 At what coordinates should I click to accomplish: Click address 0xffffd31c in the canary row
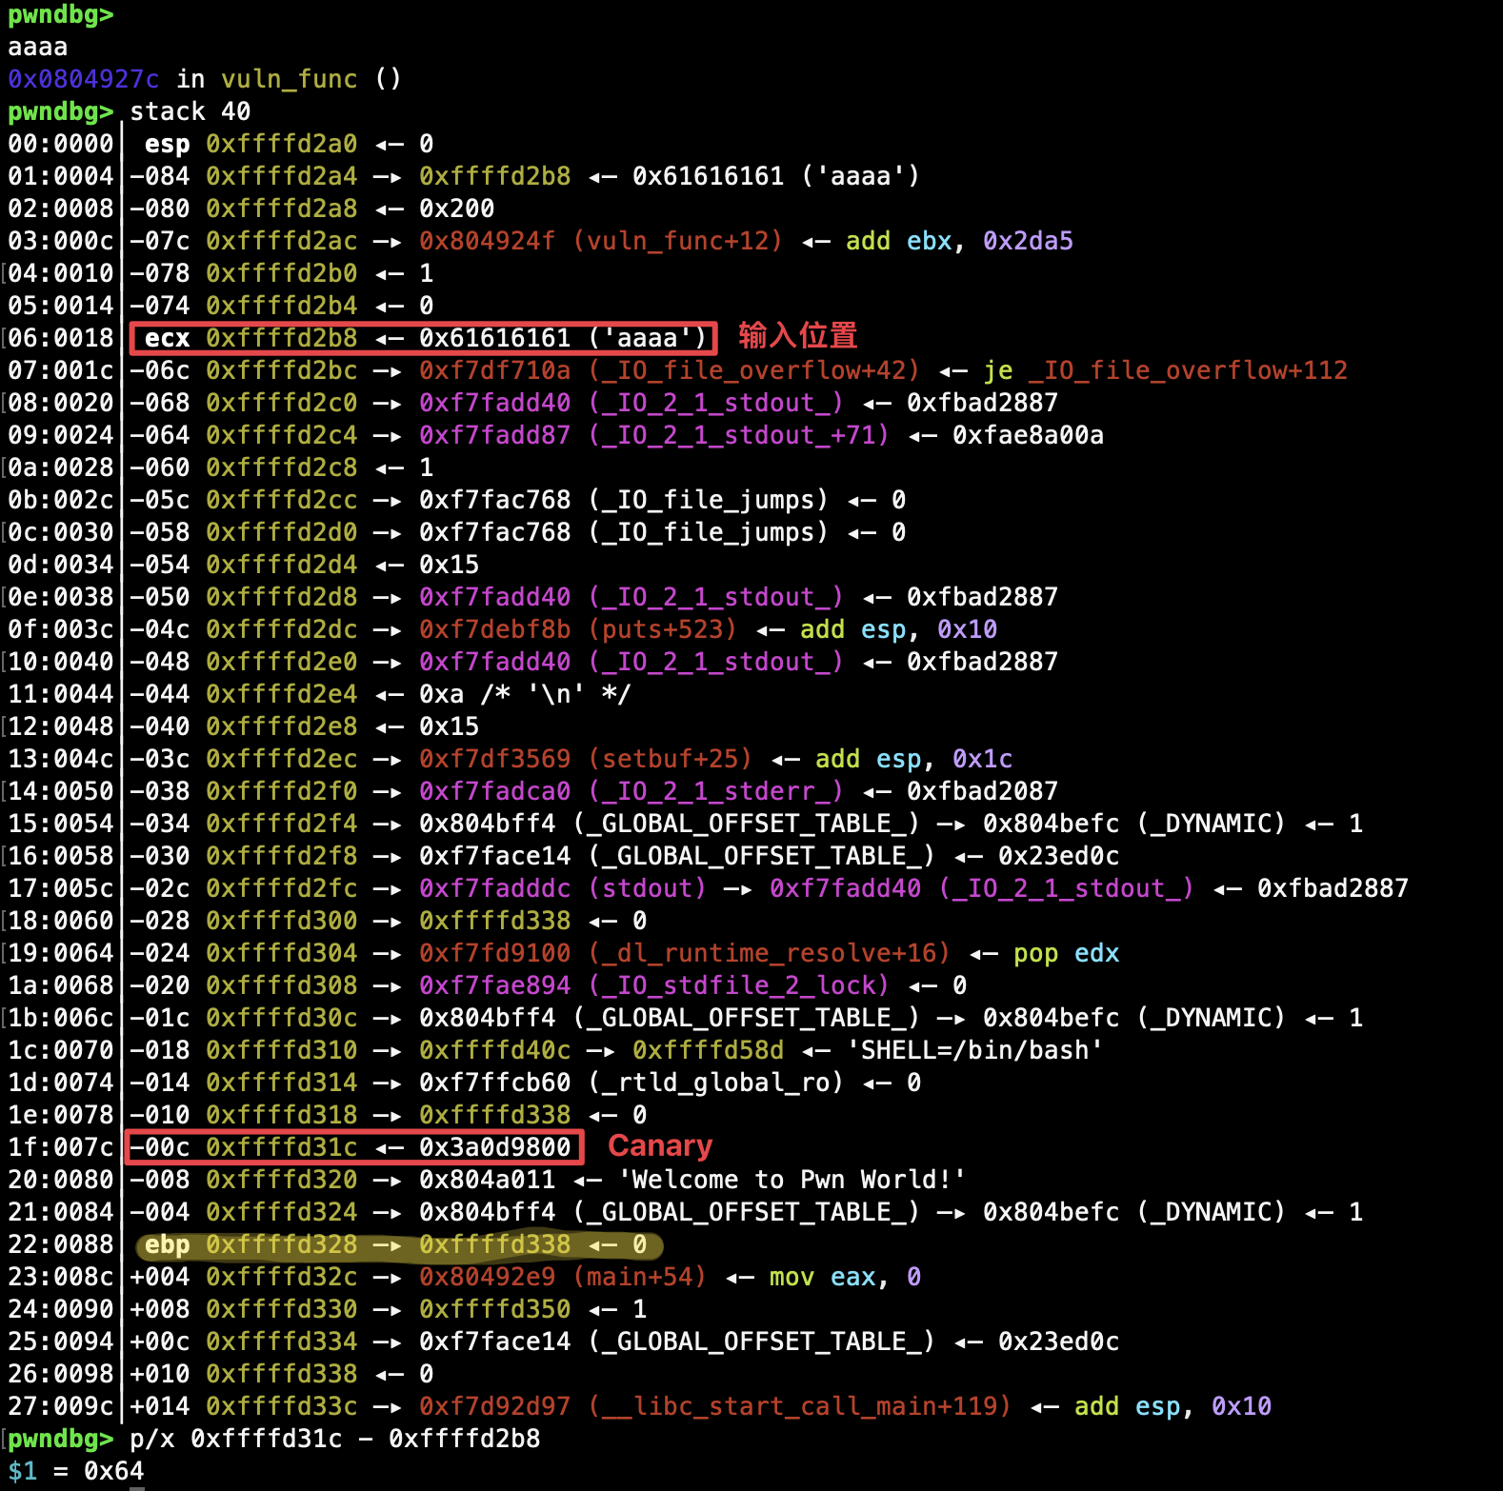coord(282,1147)
